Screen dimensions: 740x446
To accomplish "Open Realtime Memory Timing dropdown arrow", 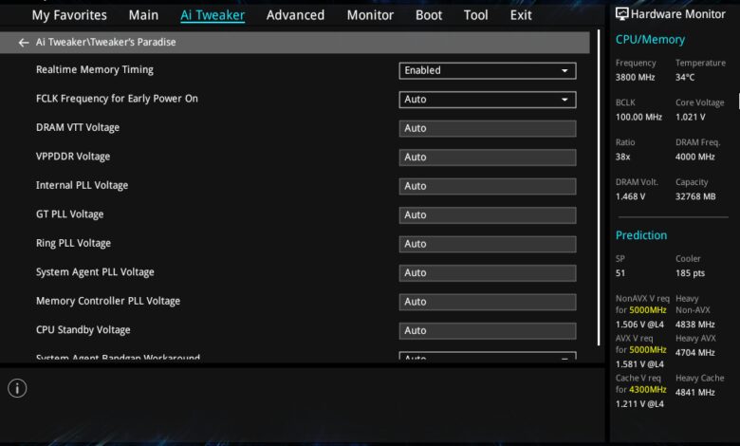I will tap(564, 71).
